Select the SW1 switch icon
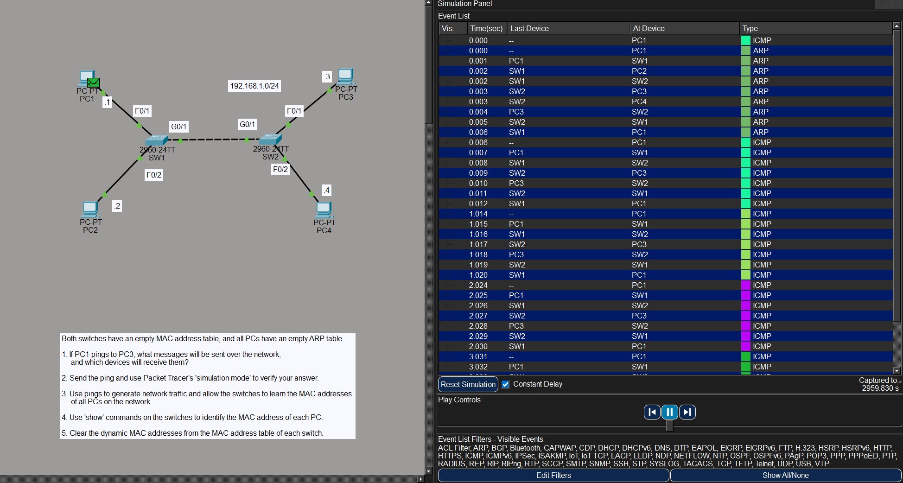The image size is (903, 483). [x=157, y=140]
